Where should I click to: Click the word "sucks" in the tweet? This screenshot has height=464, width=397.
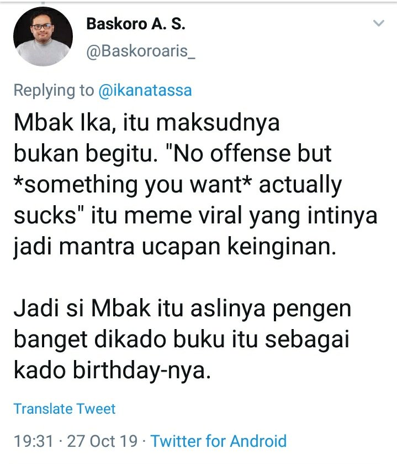[x=45, y=216]
